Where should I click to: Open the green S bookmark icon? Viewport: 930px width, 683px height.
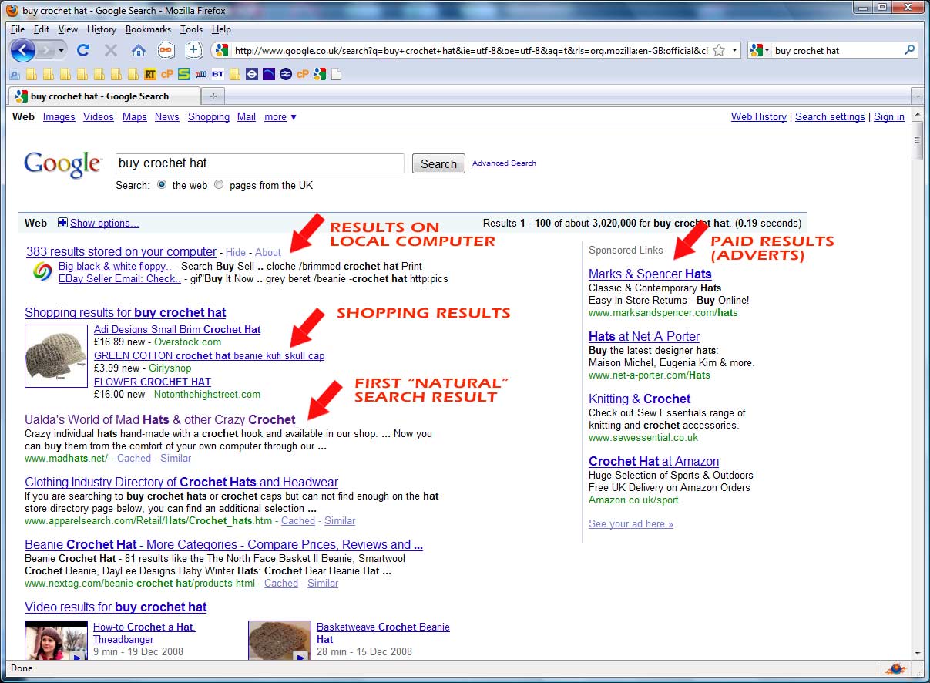click(183, 75)
